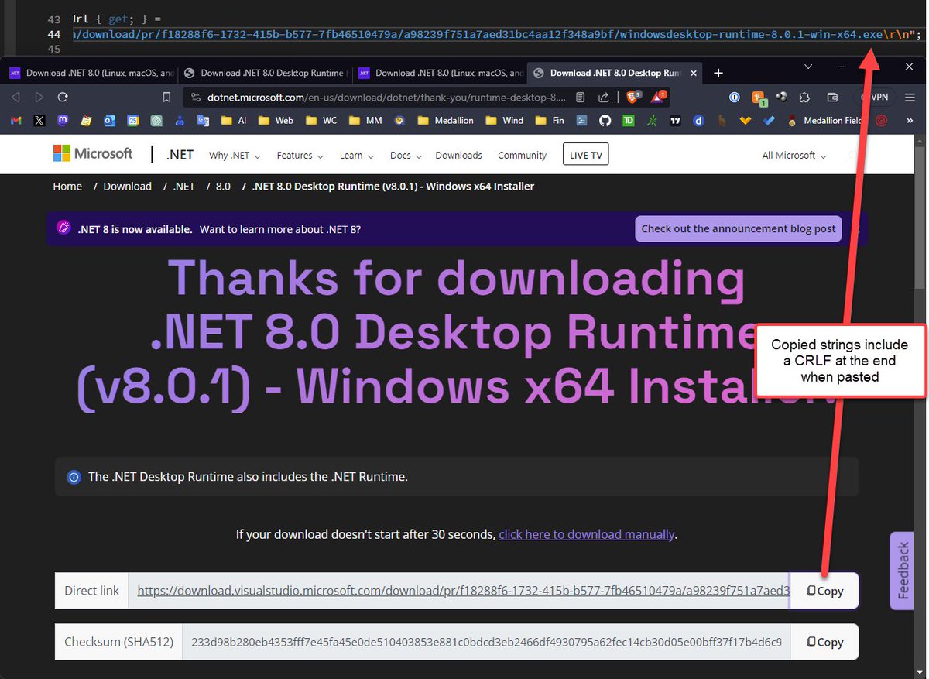Expand the Docs dropdown menu
Image resolution: width=929 pixels, height=679 pixels.
[406, 156]
